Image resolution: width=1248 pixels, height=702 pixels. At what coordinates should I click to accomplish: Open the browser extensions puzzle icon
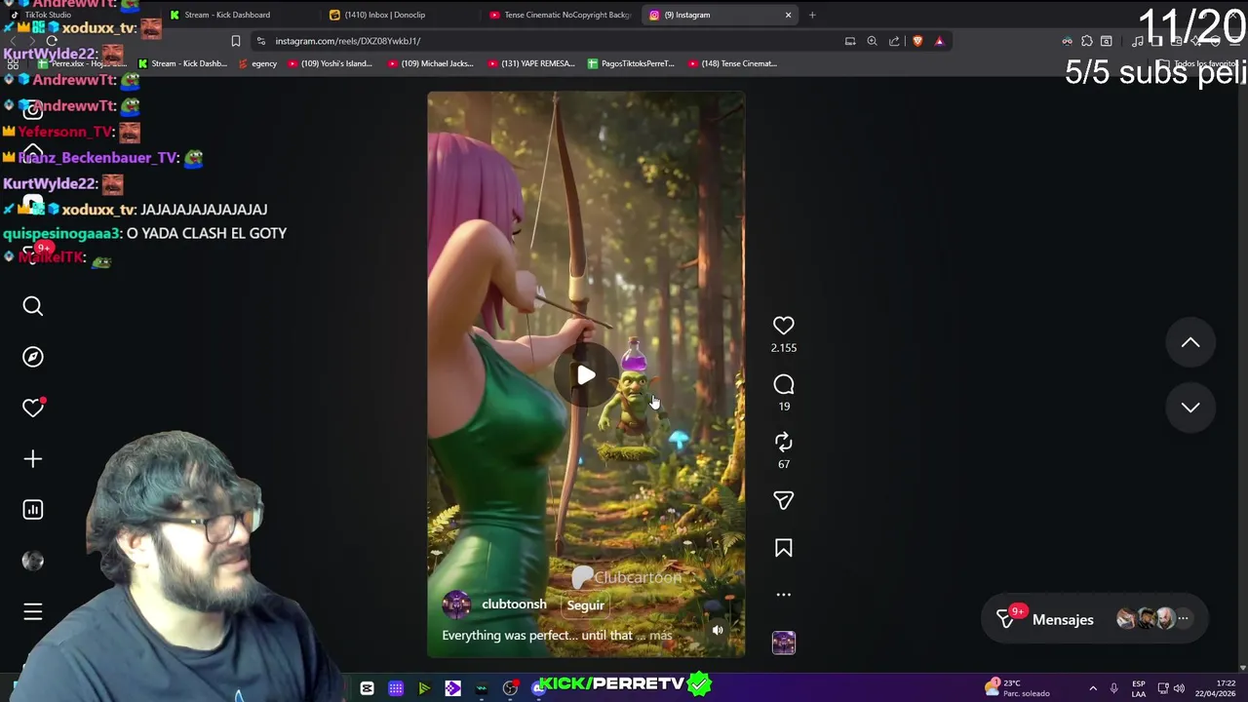1087,41
